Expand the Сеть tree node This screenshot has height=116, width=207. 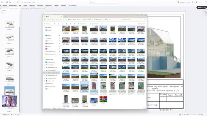(x=44, y=89)
